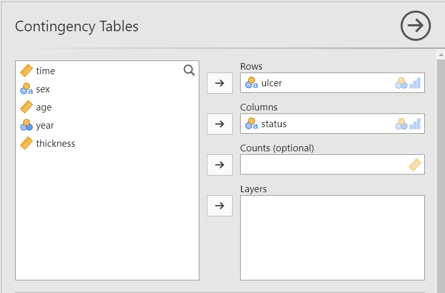Click the nominal icon beside status
The image size is (445, 293).
pyautogui.click(x=251, y=124)
